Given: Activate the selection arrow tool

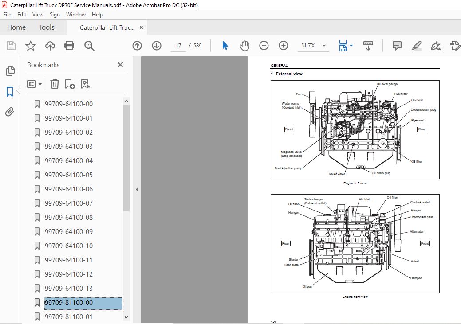Looking at the screenshot, I should tap(225, 46).
